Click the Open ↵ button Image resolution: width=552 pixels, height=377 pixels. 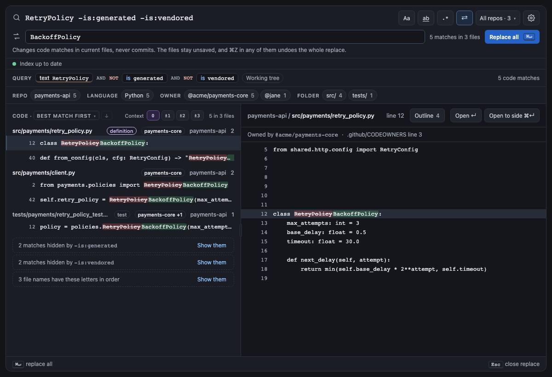click(466, 116)
